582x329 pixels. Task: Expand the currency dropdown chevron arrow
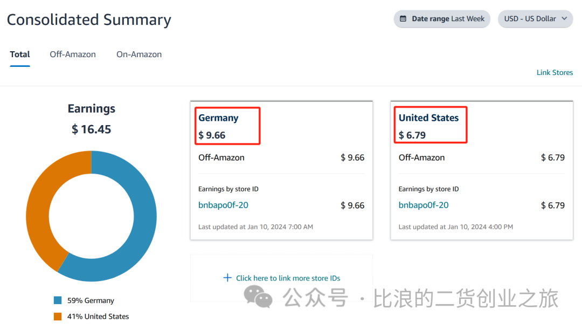pos(564,18)
